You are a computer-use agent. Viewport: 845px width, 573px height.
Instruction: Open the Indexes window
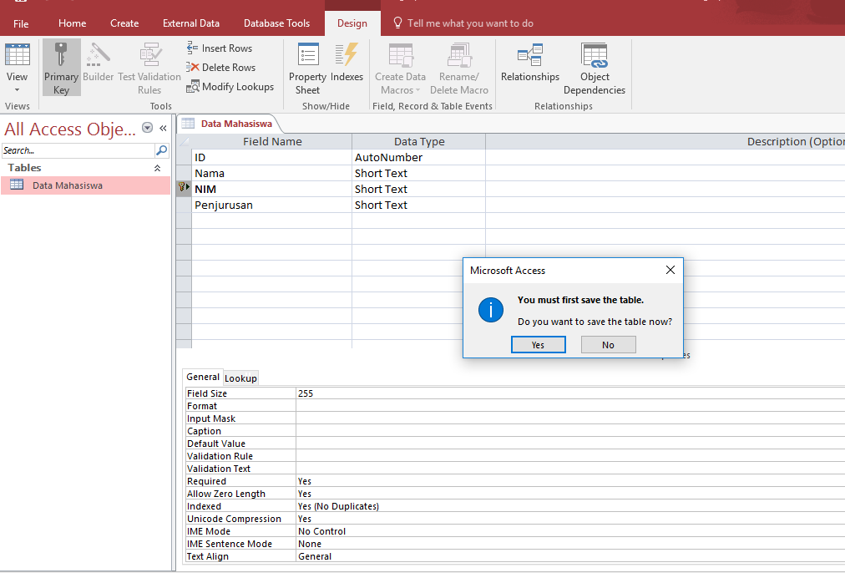click(347, 63)
